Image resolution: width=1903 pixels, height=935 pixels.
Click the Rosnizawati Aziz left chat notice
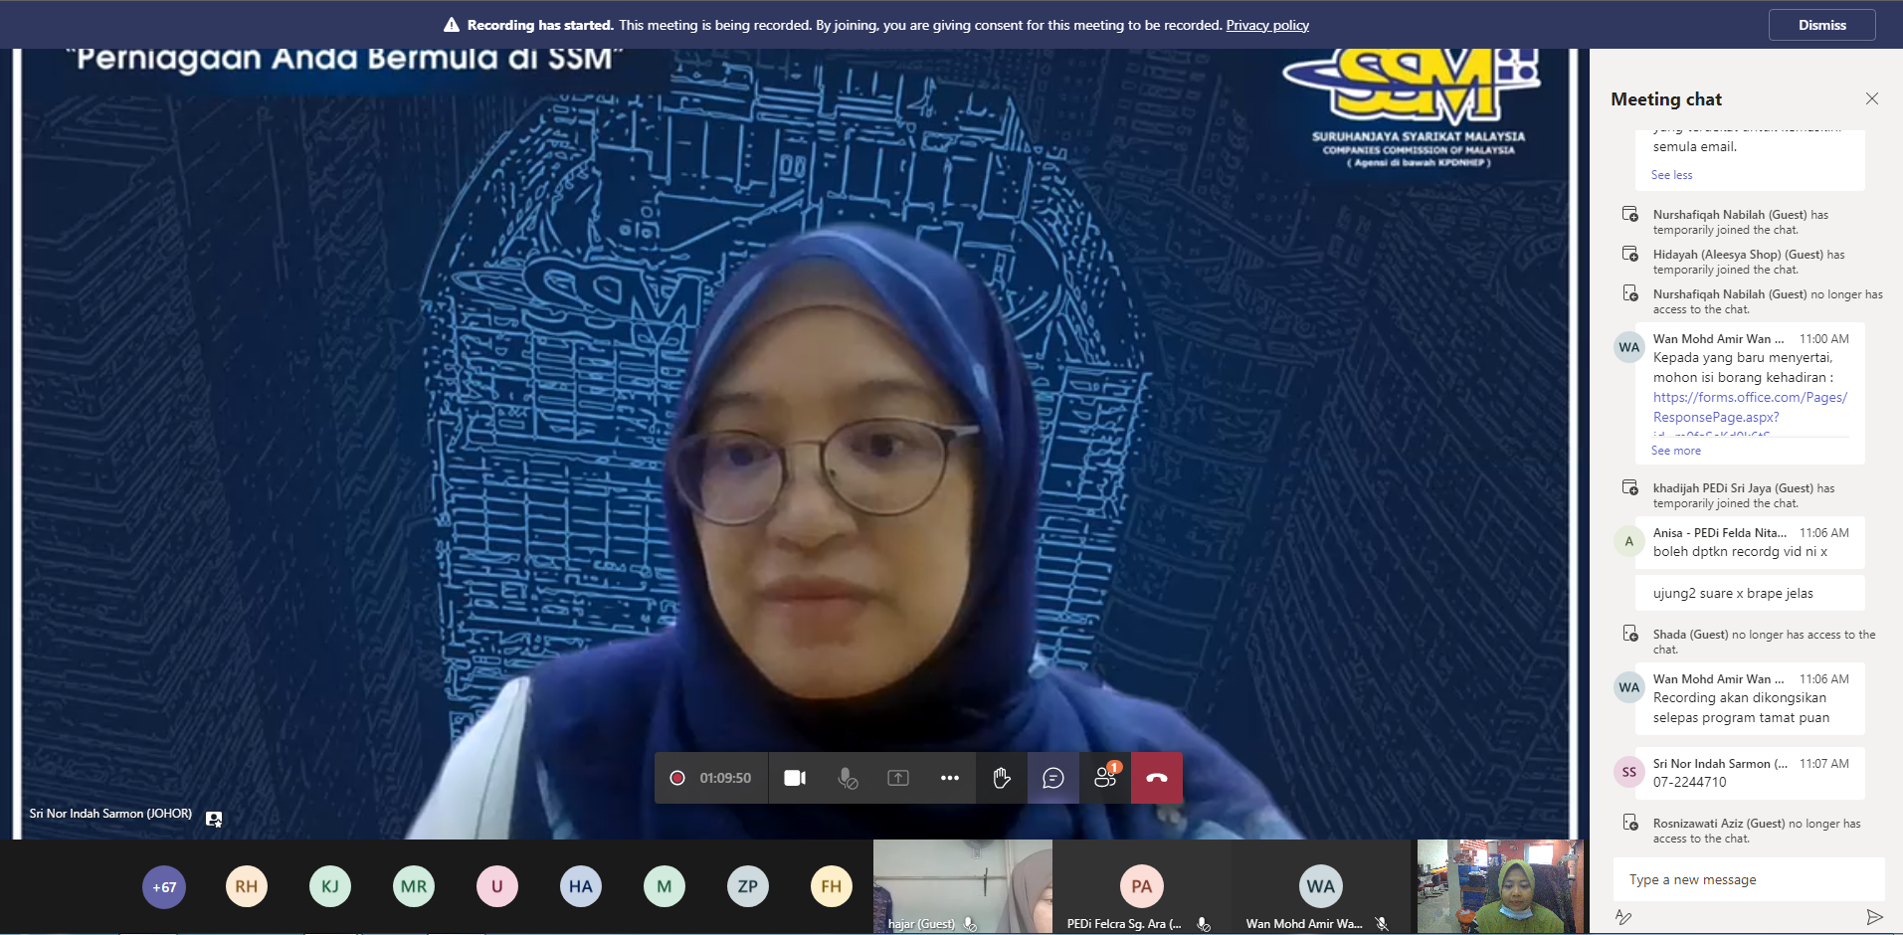[x=1757, y=831]
